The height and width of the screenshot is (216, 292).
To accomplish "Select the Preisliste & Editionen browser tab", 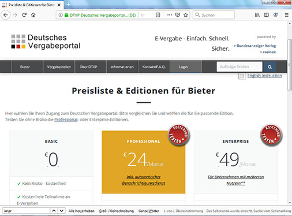I will 32,5.
